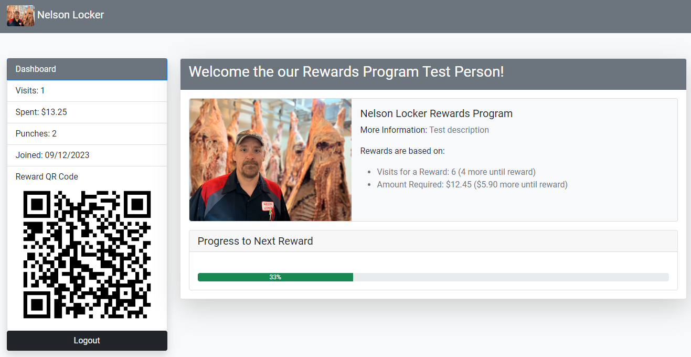The height and width of the screenshot is (357, 691).
Task: Click the butcher shop photo thumbnail
Action: [x=270, y=159]
